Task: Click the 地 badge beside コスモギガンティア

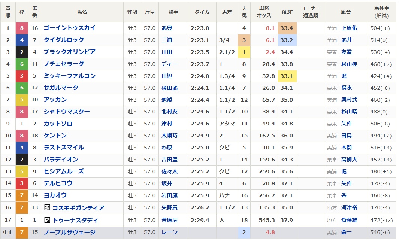Action: (47, 208)
